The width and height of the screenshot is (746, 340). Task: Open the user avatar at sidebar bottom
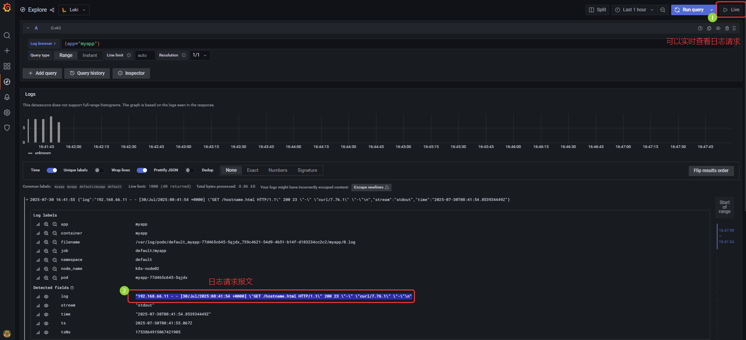point(7,333)
